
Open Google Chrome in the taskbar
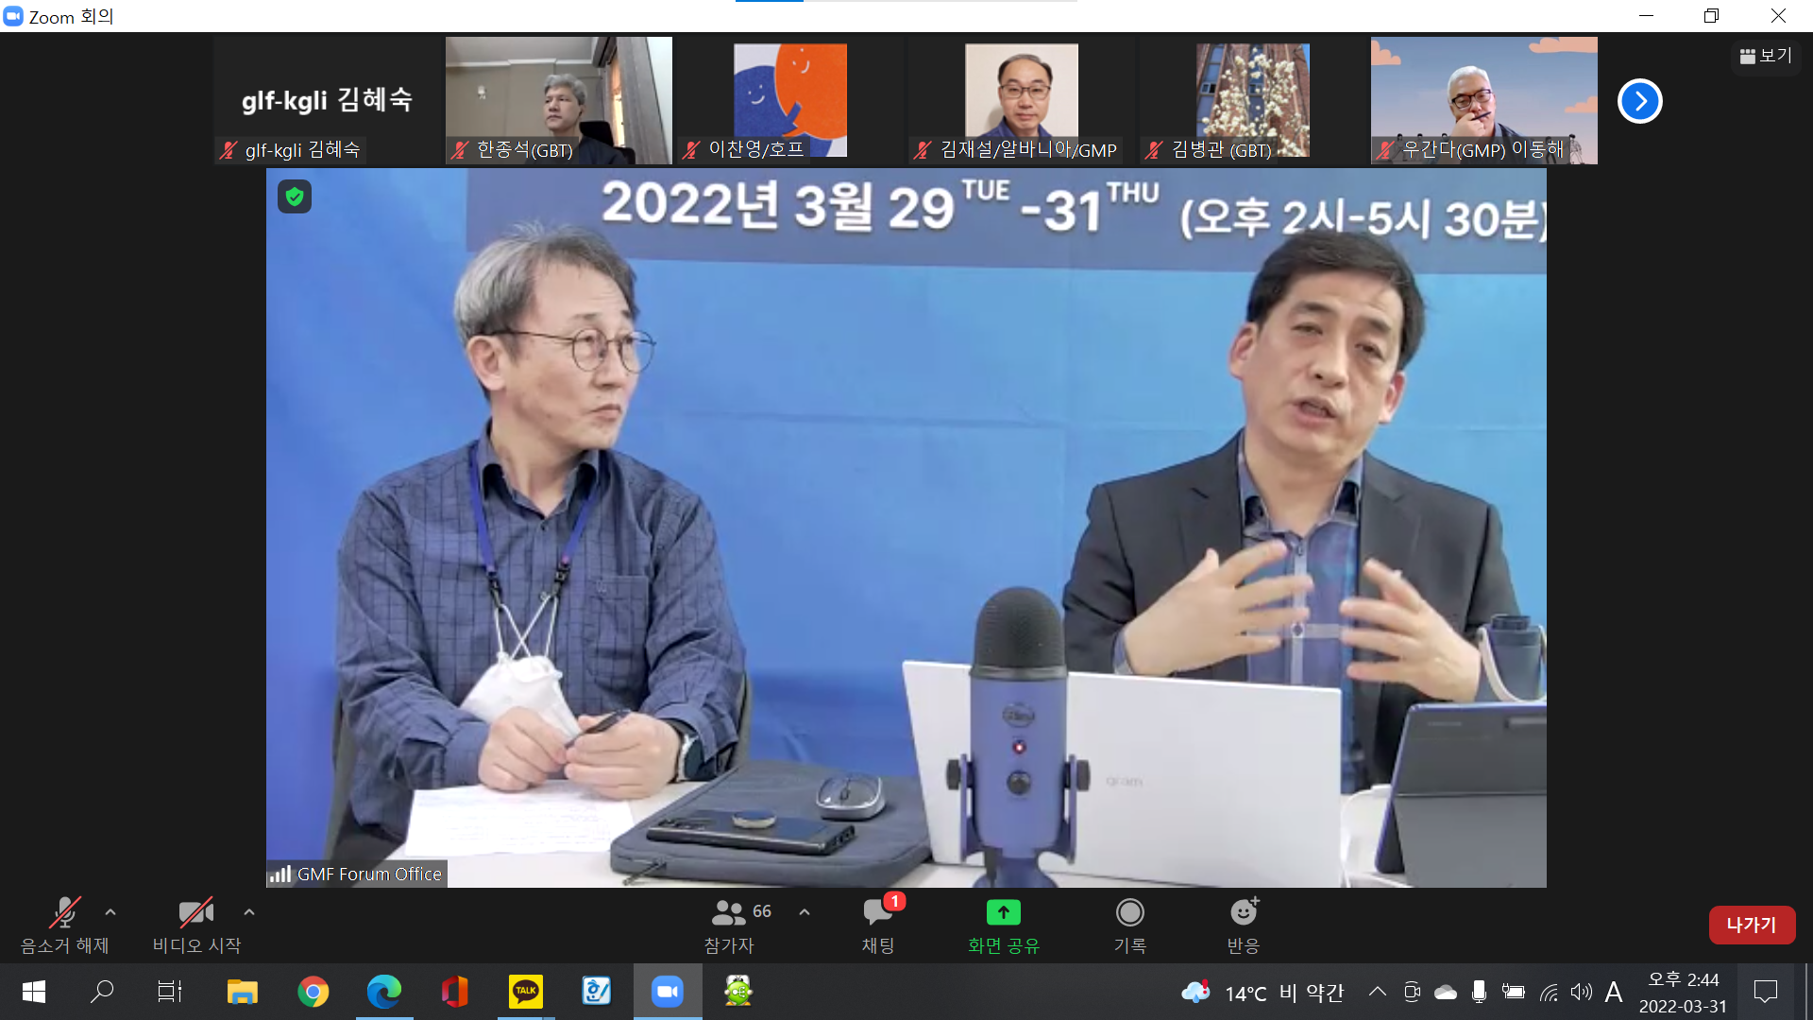(313, 992)
